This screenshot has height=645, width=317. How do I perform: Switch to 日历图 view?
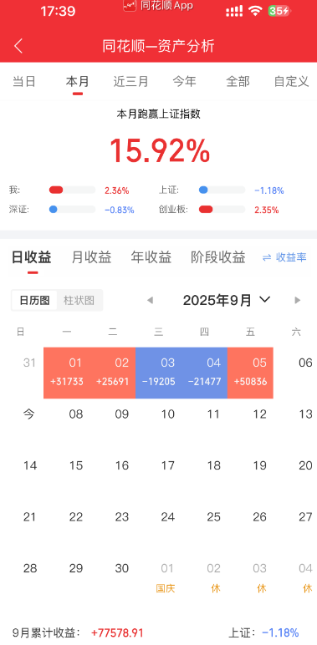(34, 300)
